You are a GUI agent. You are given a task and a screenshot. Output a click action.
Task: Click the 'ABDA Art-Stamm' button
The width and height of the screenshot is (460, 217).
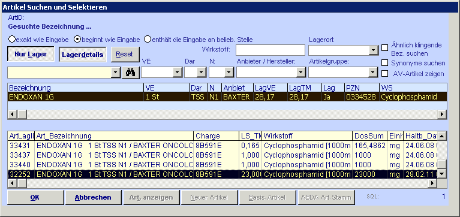click(x=326, y=197)
